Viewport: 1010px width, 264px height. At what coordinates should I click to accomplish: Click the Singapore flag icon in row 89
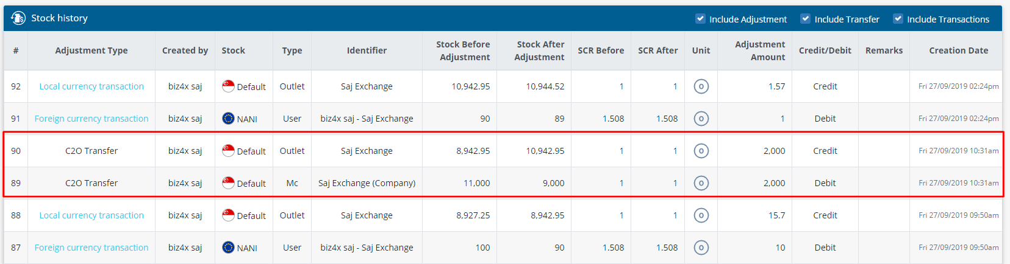(228, 183)
